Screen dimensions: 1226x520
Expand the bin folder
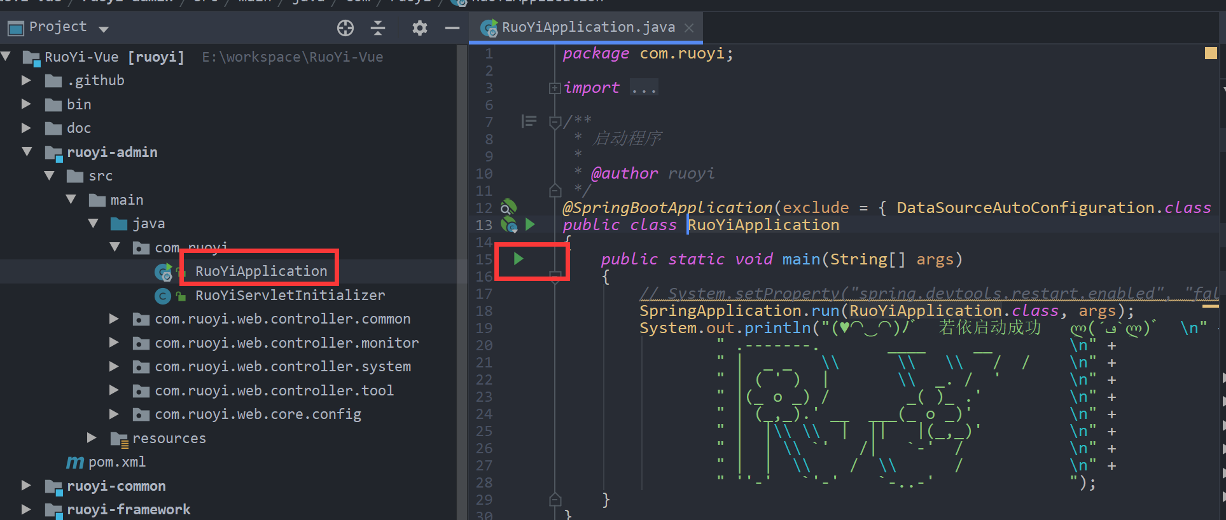pyautogui.click(x=26, y=104)
